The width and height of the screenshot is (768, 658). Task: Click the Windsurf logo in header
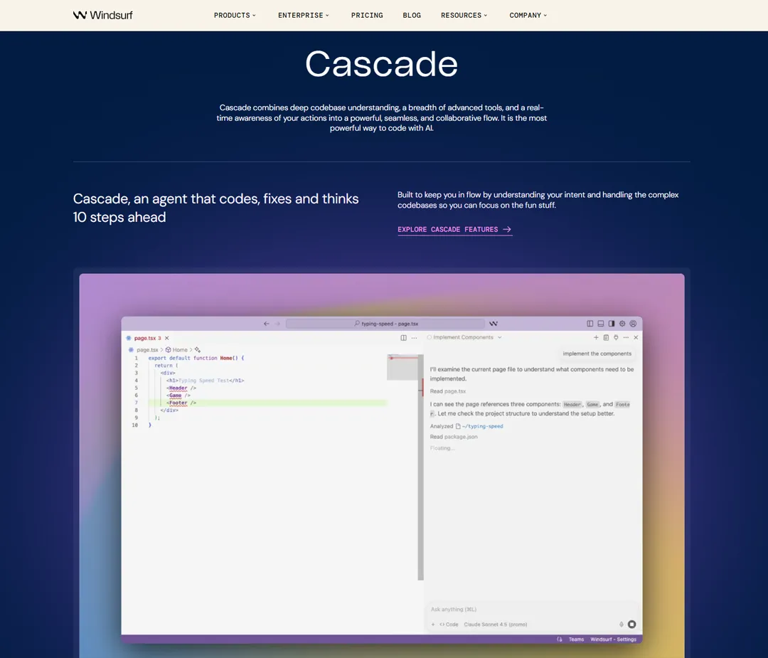click(x=102, y=15)
